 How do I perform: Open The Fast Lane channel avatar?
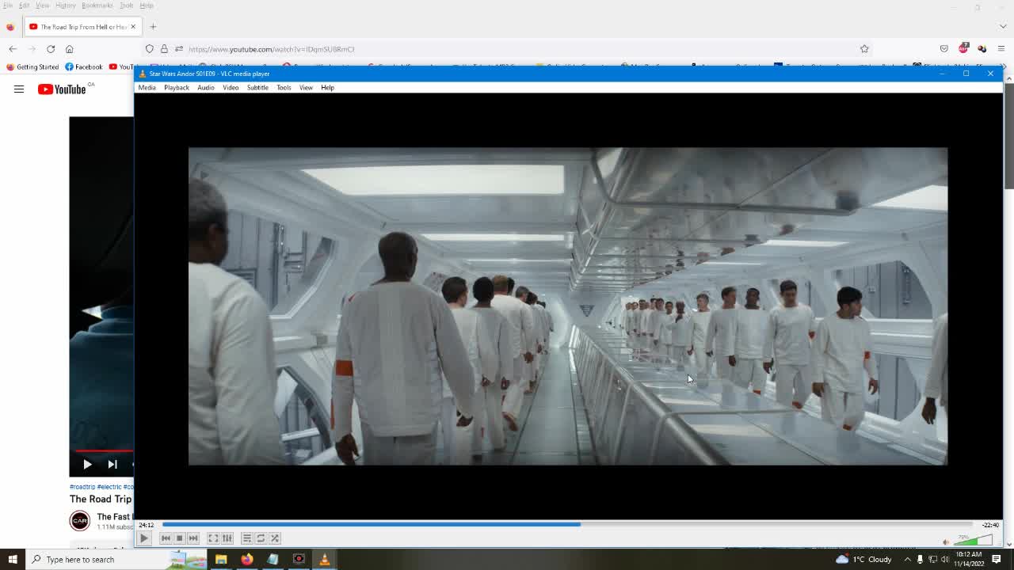coord(80,520)
